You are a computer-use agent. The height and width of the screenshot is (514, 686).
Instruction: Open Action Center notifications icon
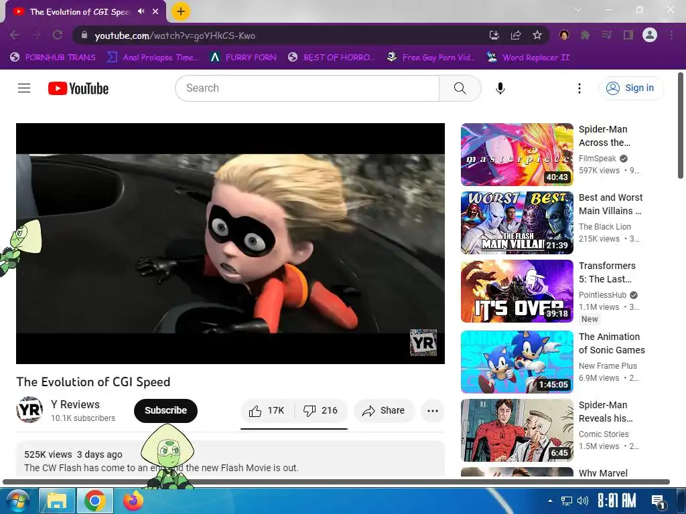(x=658, y=501)
